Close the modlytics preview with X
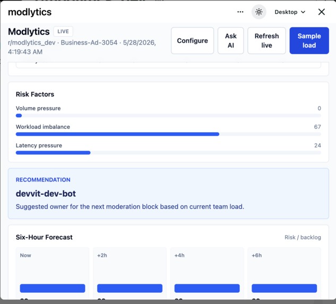Screen dimensions: 336x304 tap(322, 12)
